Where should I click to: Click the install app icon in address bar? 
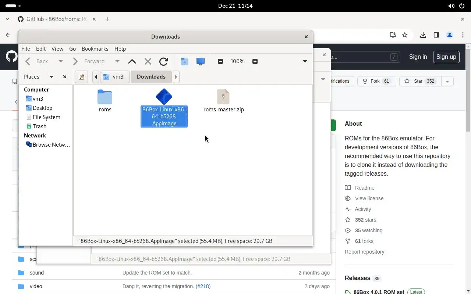pos(393,35)
